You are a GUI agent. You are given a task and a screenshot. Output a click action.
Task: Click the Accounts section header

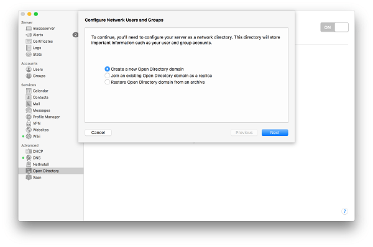click(x=29, y=63)
